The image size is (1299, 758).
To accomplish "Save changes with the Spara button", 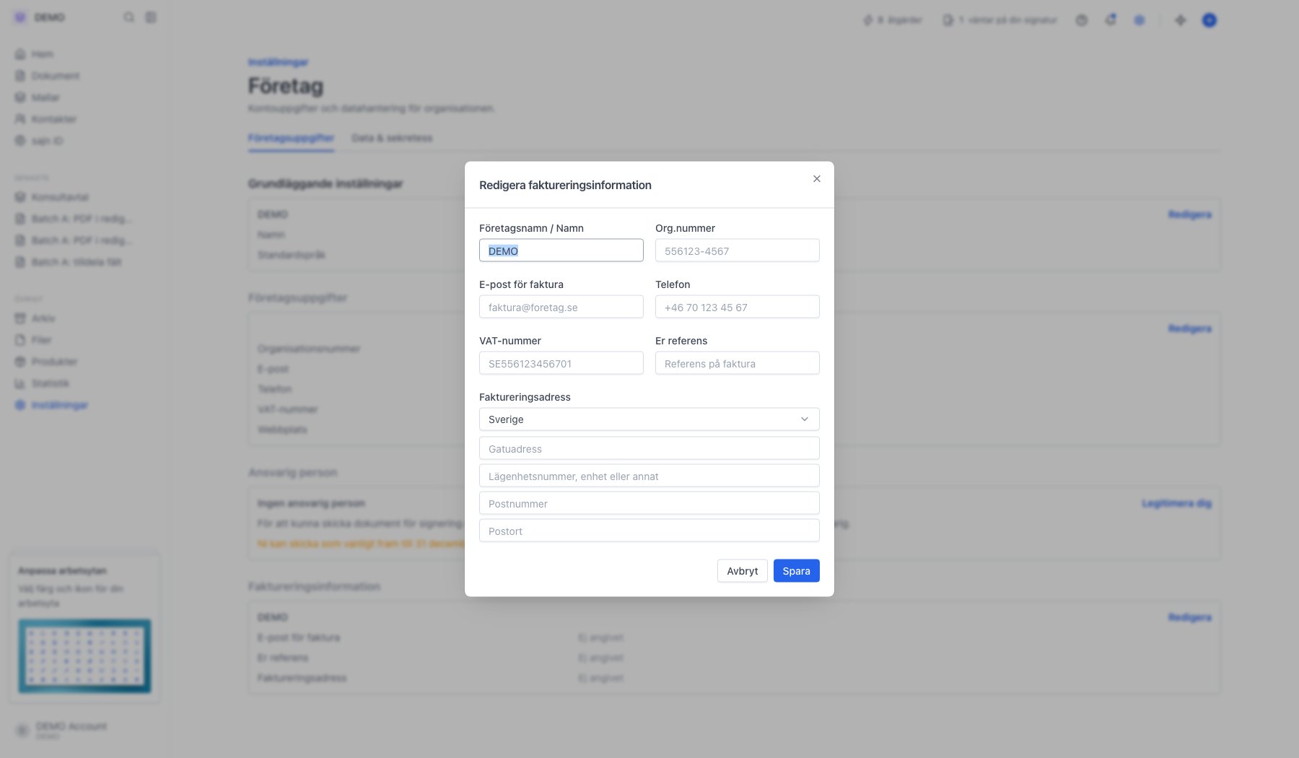I will 797,571.
